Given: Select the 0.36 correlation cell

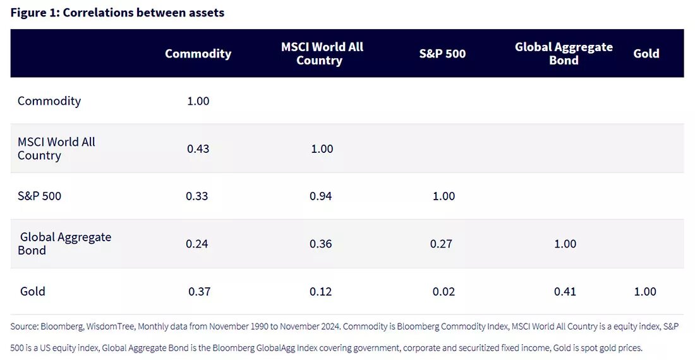Looking at the screenshot, I should tap(320, 244).
